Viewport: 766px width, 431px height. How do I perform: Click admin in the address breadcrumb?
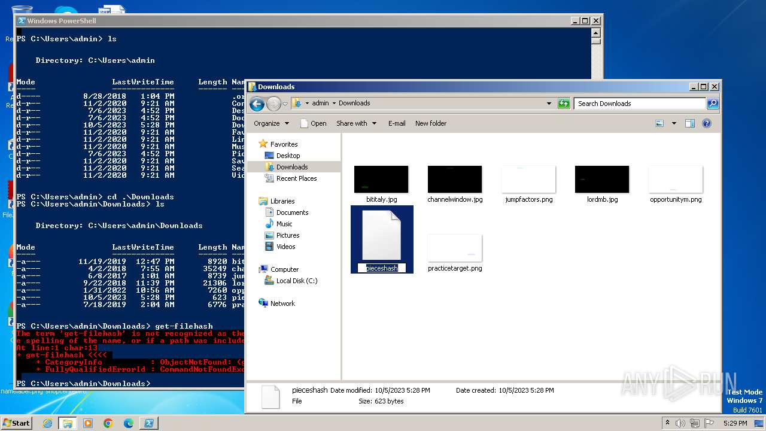(x=320, y=103)
